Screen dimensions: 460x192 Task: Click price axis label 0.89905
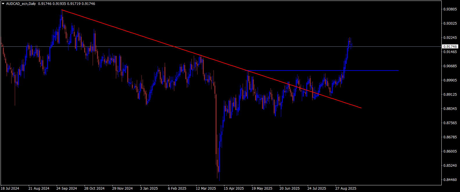(450, 80)
